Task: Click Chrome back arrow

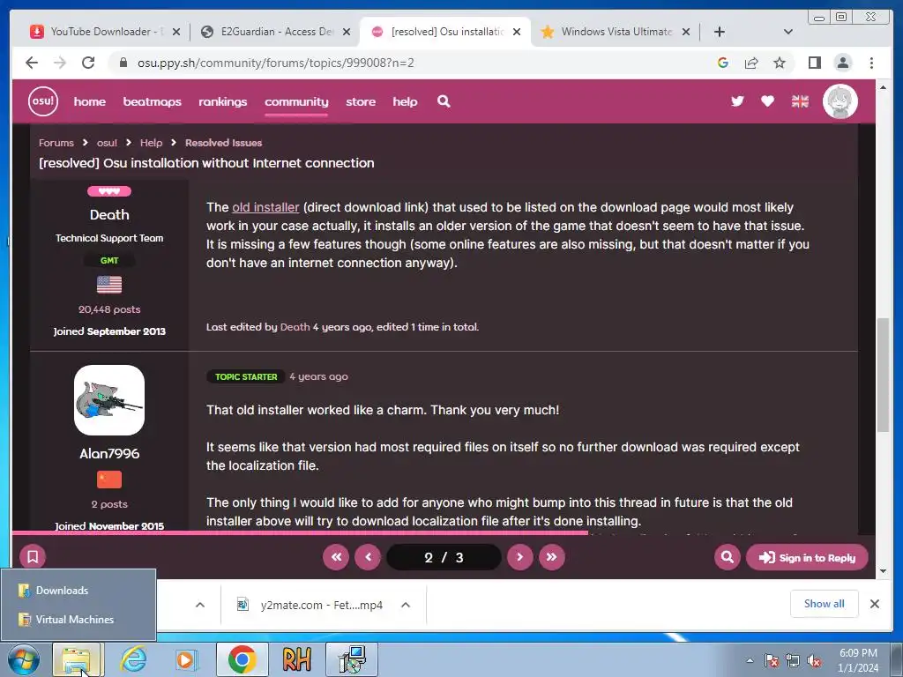Action: point(32,63)
